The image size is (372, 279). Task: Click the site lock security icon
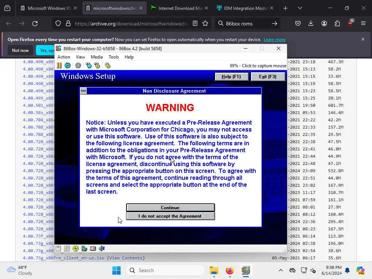click(68, 24)
